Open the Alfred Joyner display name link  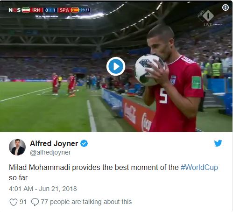(54, 143)
